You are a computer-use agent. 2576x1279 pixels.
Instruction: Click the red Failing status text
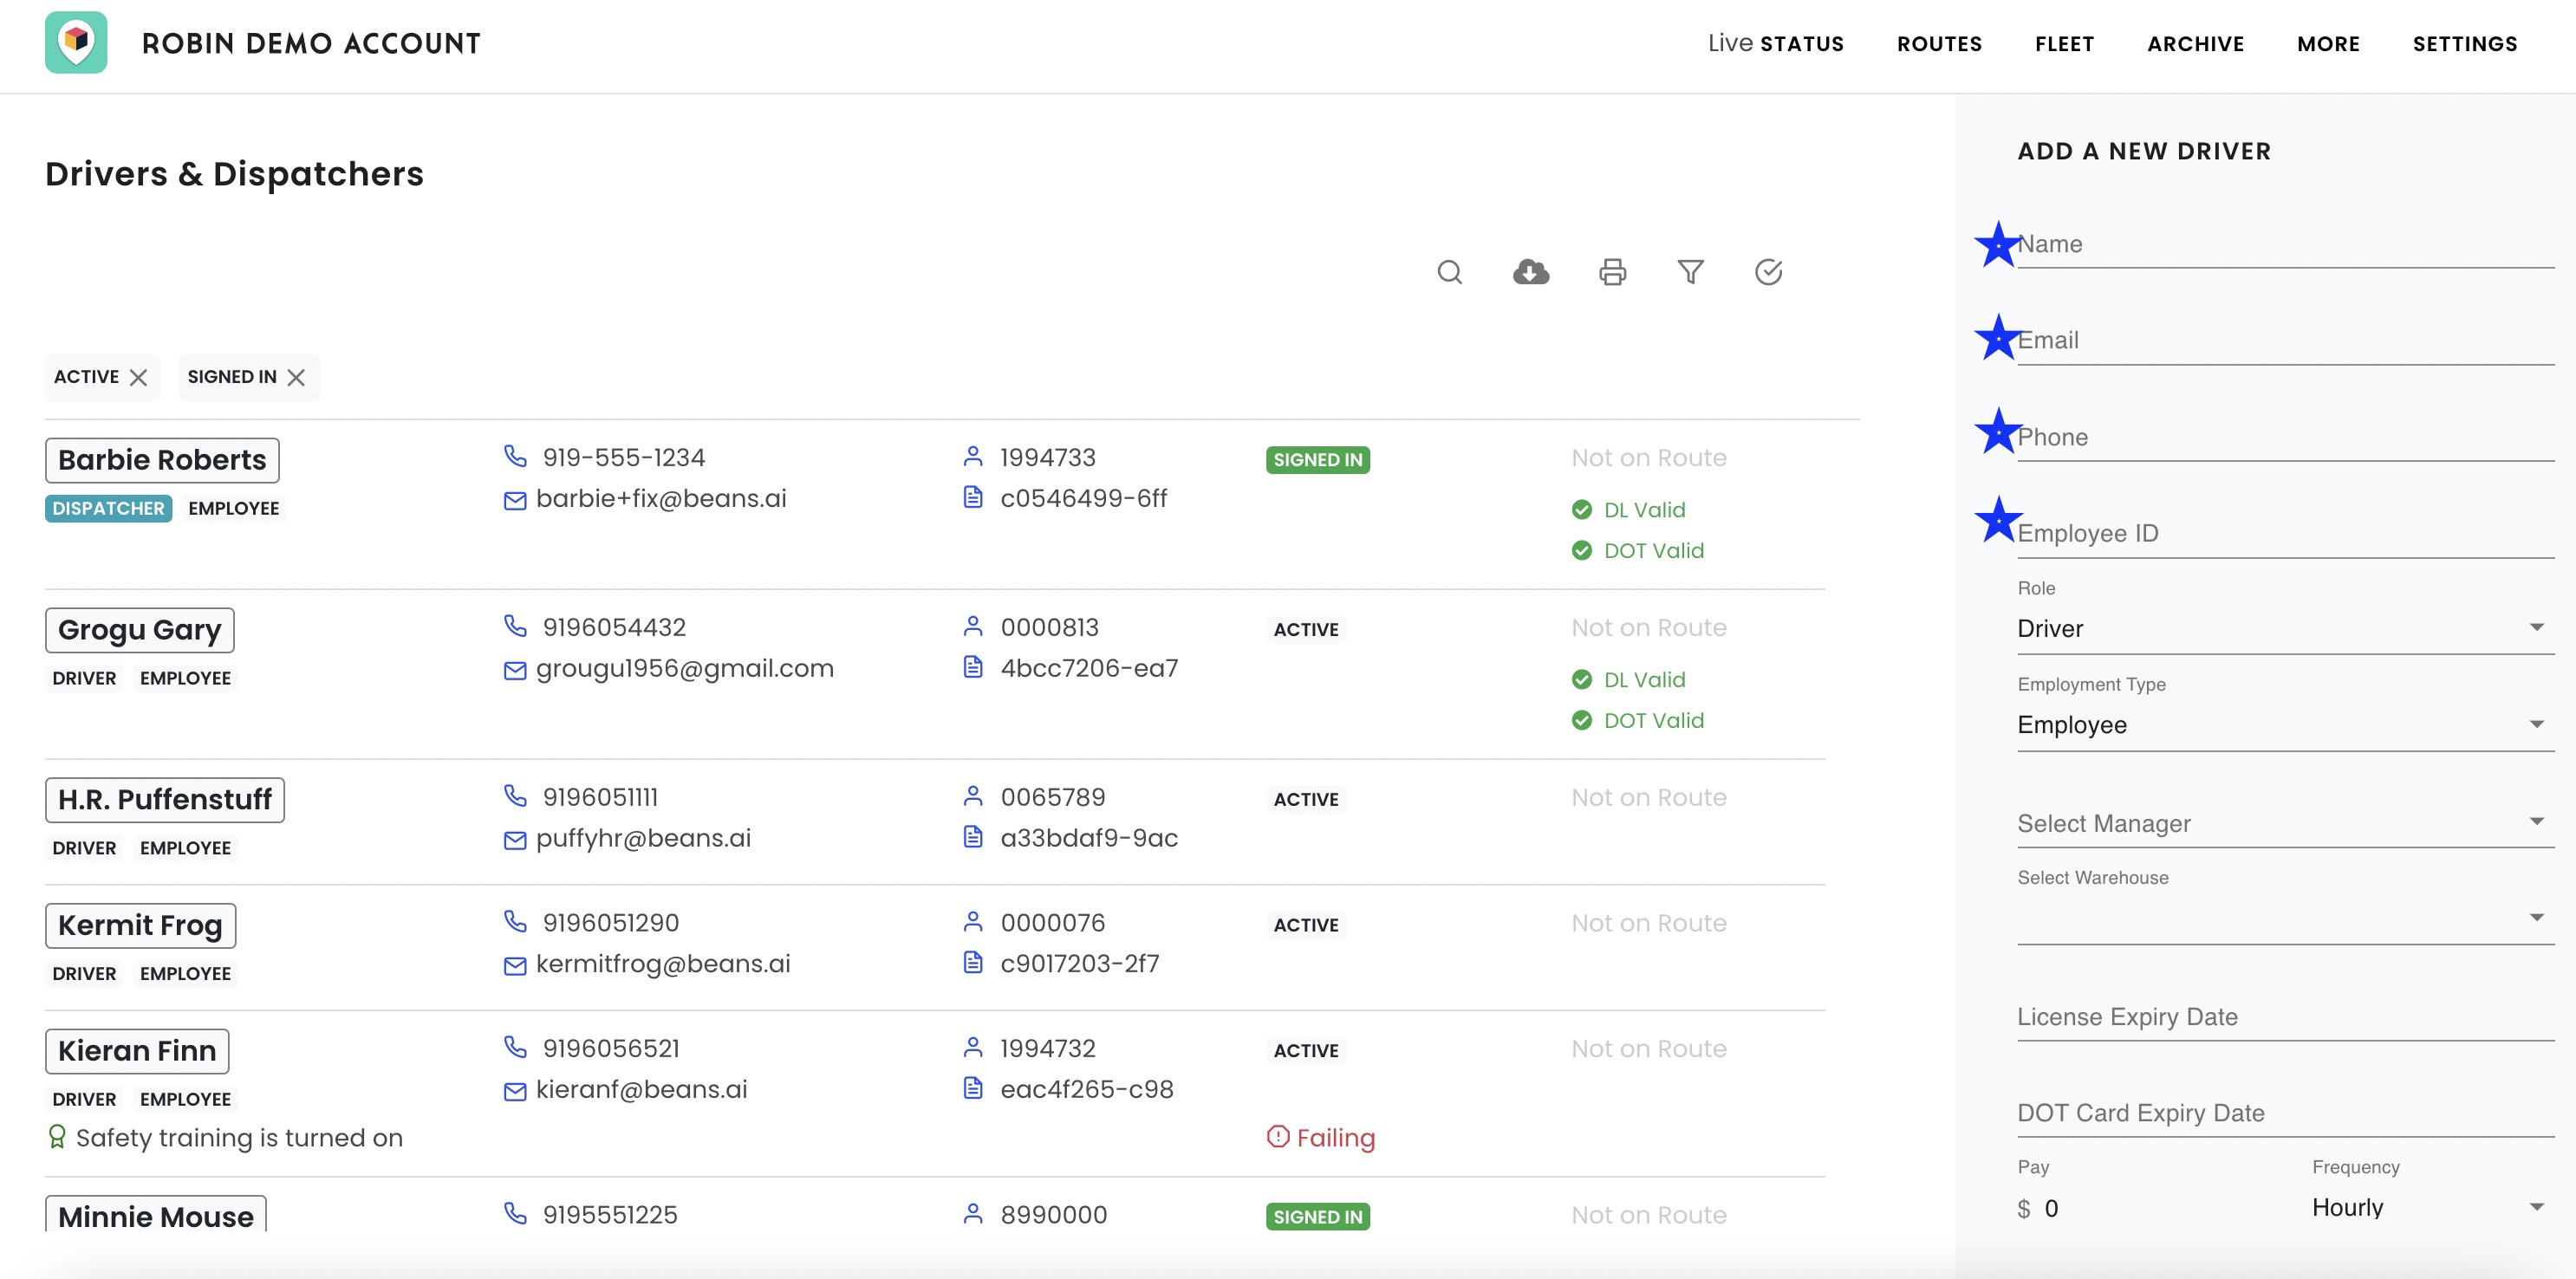(x=1335, y=1138)
